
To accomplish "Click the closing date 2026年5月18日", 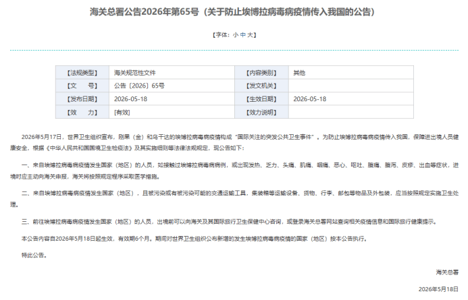I will [438, 289].
